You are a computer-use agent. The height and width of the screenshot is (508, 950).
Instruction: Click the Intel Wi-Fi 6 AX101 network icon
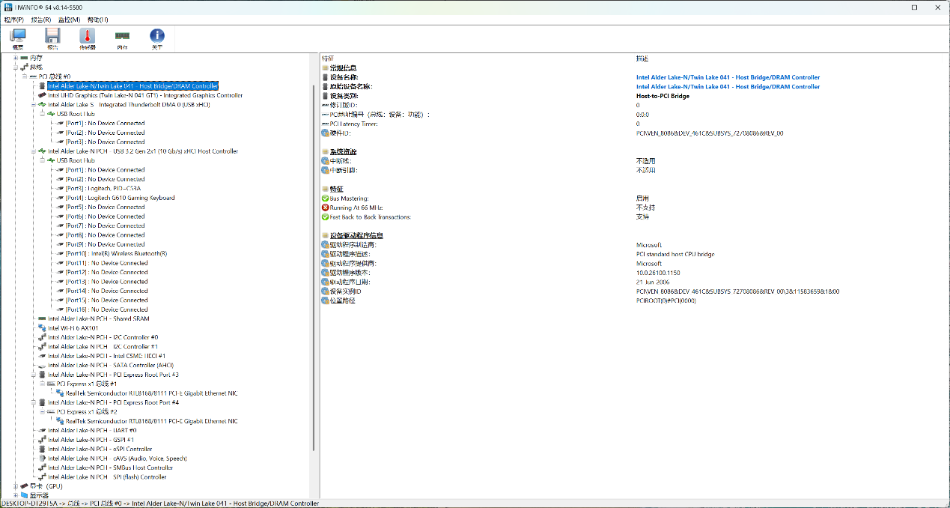coord(42,328)
